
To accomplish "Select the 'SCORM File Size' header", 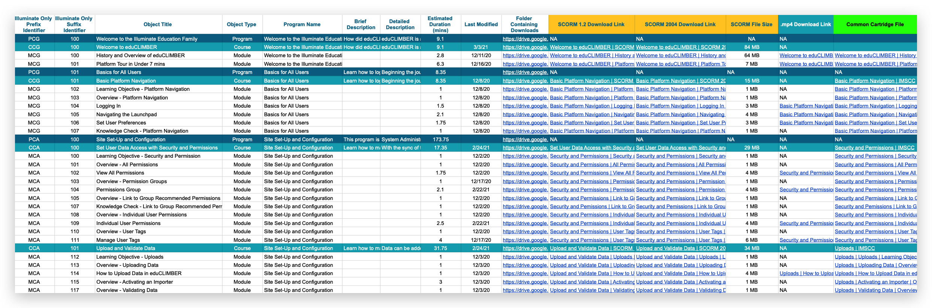I will (751, 24).
